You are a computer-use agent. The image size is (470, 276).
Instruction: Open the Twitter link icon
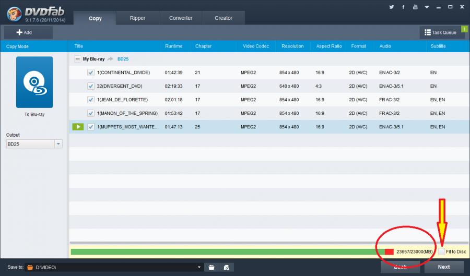(391, 7)
